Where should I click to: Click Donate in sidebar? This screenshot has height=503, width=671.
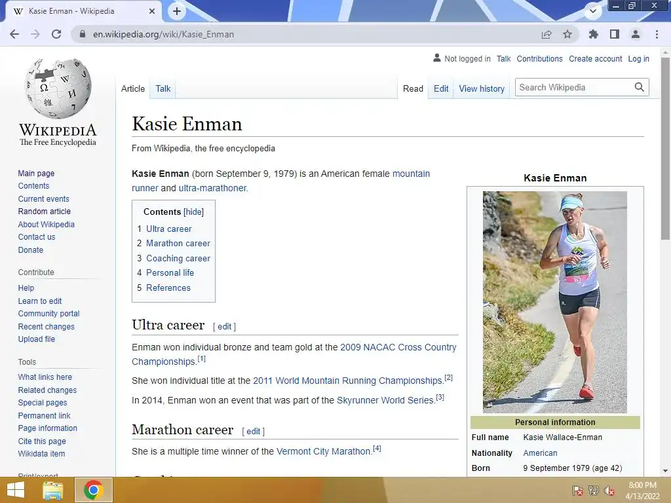pos(30,250)
